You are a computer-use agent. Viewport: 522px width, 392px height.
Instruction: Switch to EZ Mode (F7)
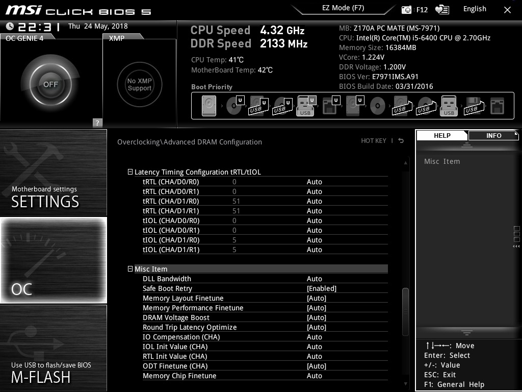click(343, 8)
